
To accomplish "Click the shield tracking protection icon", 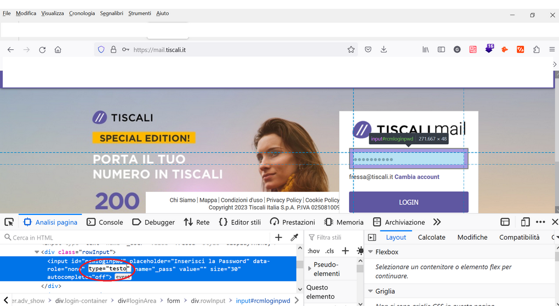I will [x=101, y=49].
